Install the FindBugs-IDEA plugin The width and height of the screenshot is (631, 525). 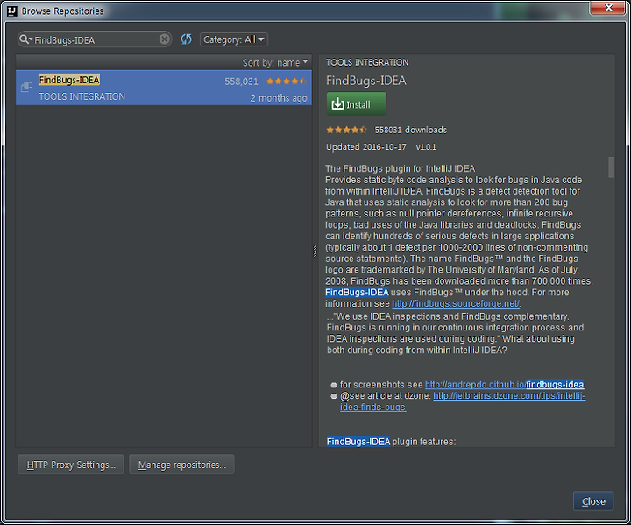click(356, 104)
